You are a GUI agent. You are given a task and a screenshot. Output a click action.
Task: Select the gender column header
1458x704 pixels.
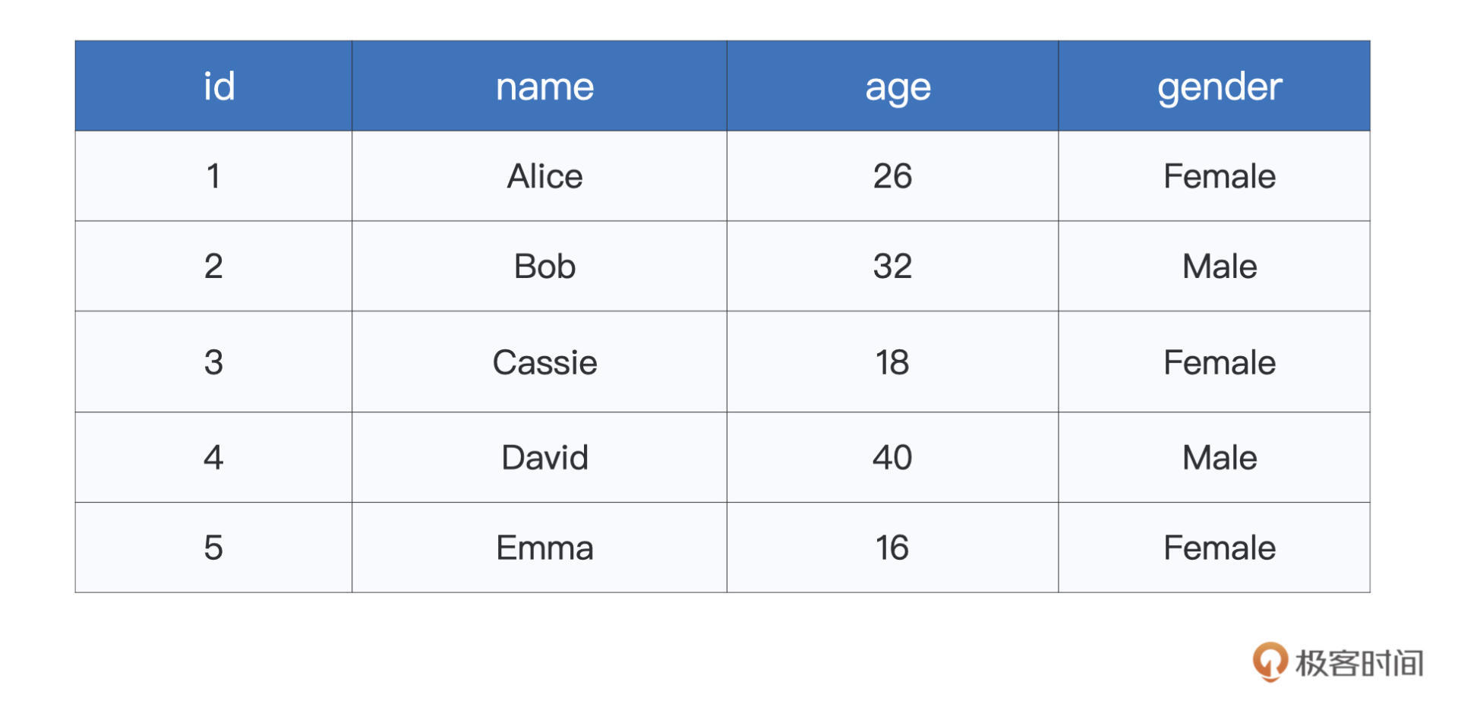1219,87
